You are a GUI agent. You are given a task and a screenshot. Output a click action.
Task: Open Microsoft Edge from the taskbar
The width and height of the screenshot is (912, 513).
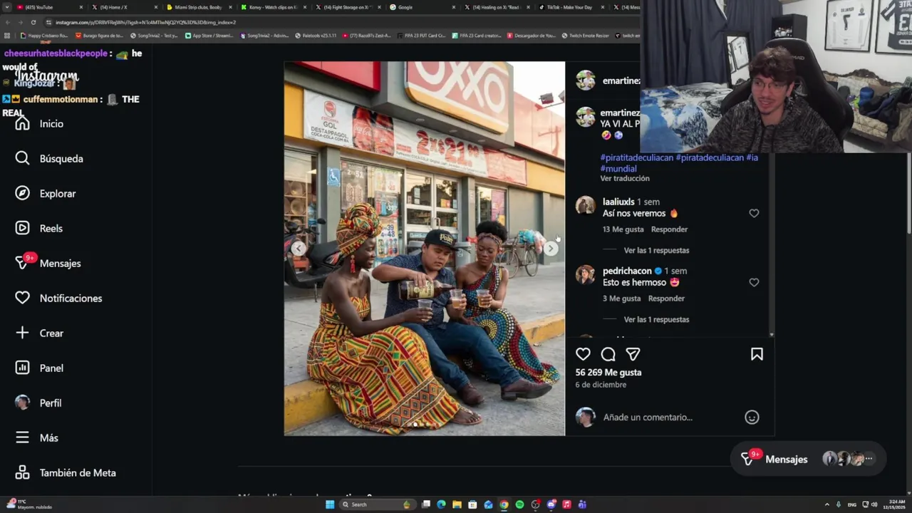(441, 504)
